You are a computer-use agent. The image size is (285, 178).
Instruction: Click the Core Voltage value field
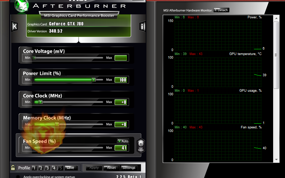[121, 58]
